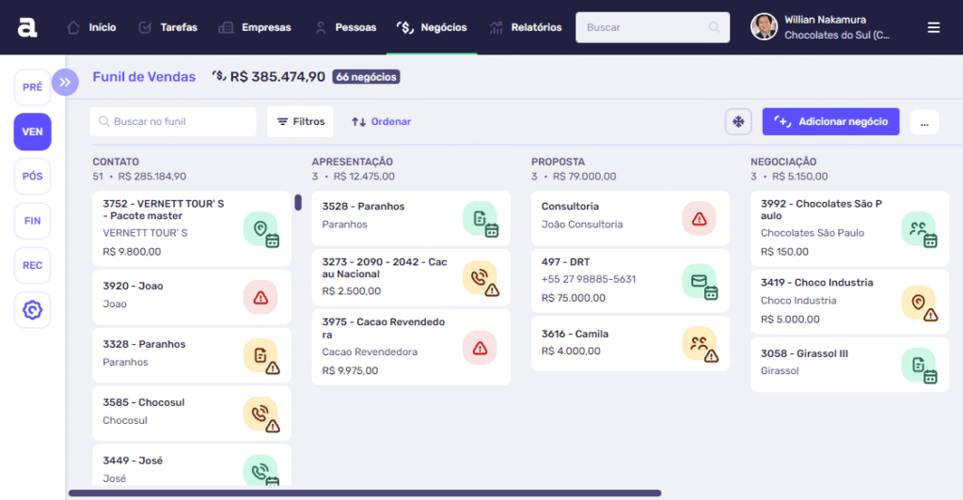Select Negócios in top navigation
963x500 pixels.
(x=432, y=27)
